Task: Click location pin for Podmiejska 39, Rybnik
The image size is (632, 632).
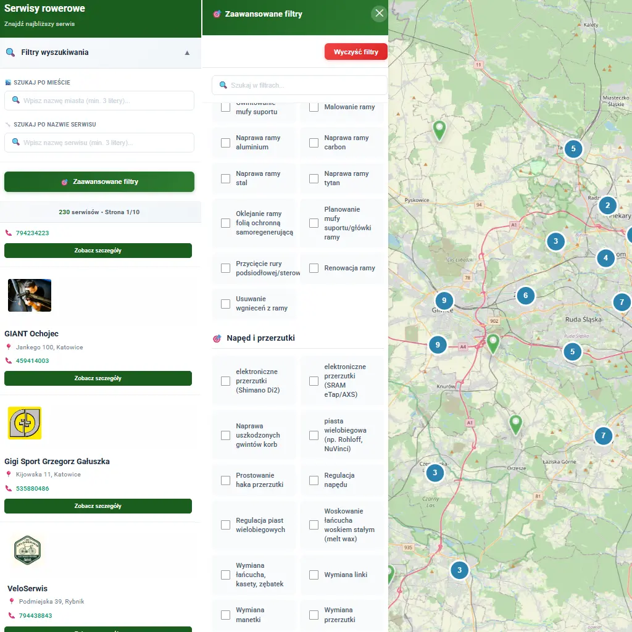Action: (x=12, y=601)
